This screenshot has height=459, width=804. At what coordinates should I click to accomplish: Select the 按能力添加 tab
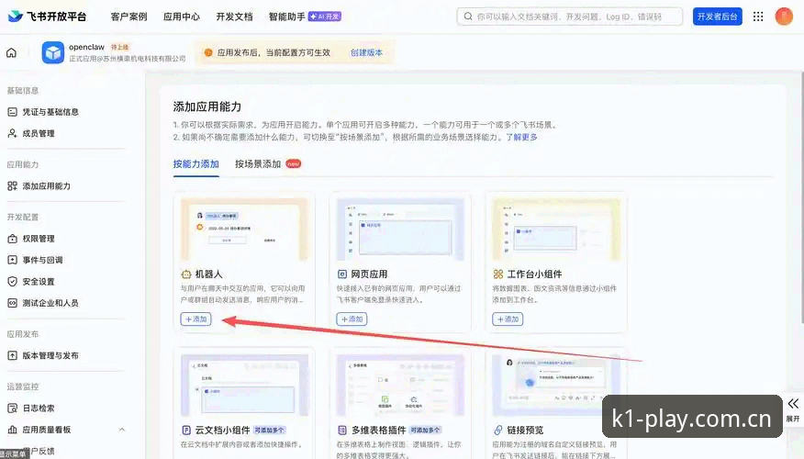click(195, 164)
